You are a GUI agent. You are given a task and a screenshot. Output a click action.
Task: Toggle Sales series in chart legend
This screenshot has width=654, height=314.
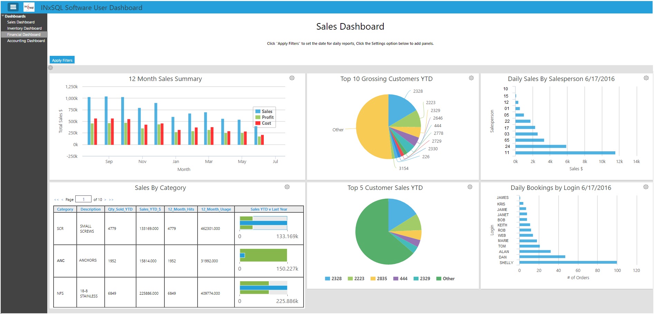[264, 111]
